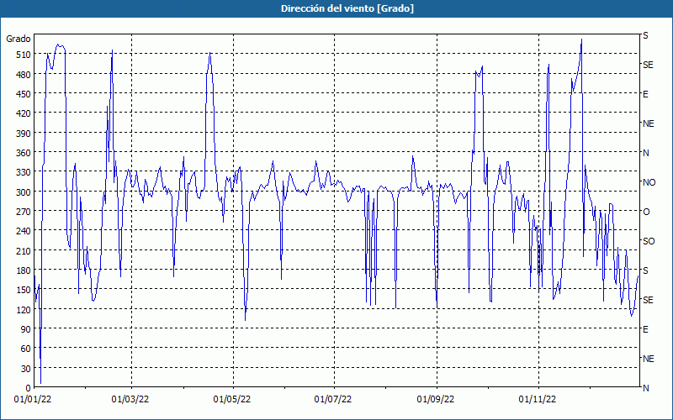
Task: Select the SO compass label on the right axis
Action: tap(649, 241)
